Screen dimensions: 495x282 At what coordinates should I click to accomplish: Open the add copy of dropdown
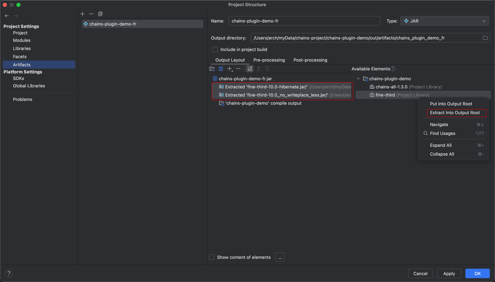coord(230,69)
